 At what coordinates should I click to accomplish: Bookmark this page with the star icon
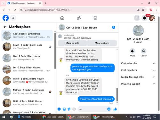click(x=143, y=10)
